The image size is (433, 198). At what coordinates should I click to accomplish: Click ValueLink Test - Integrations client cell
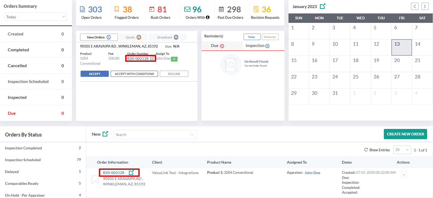(175, 173)
